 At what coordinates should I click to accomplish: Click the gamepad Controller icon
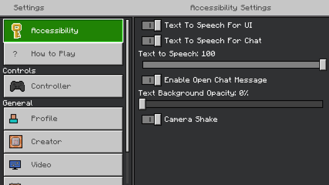click(17, 86)
